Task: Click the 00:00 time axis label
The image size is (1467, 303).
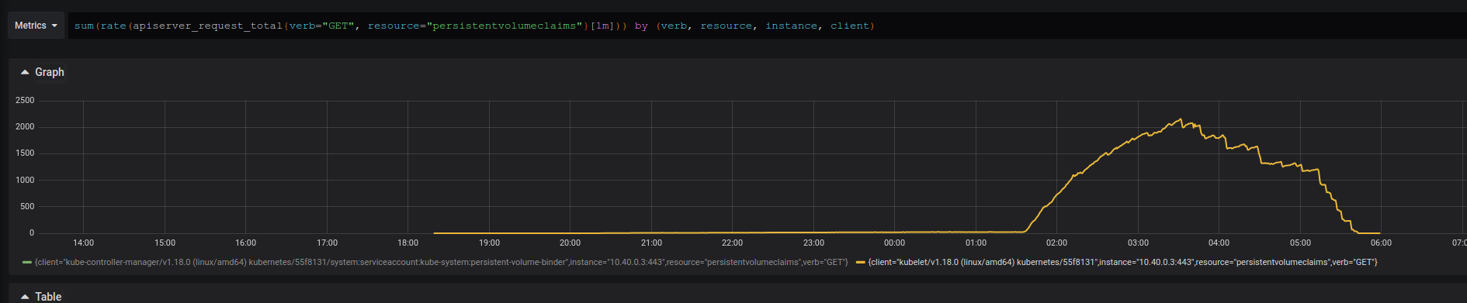Action: tap(894, 243)
